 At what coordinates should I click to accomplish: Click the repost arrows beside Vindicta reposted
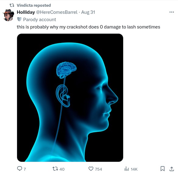[x=12, y=5]
